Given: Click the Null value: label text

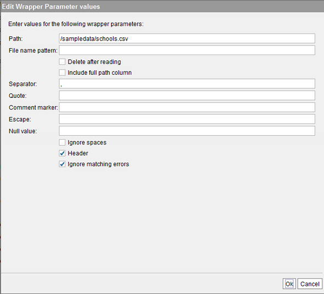Looking at the screenshot, I should click(x=23, y=131).
